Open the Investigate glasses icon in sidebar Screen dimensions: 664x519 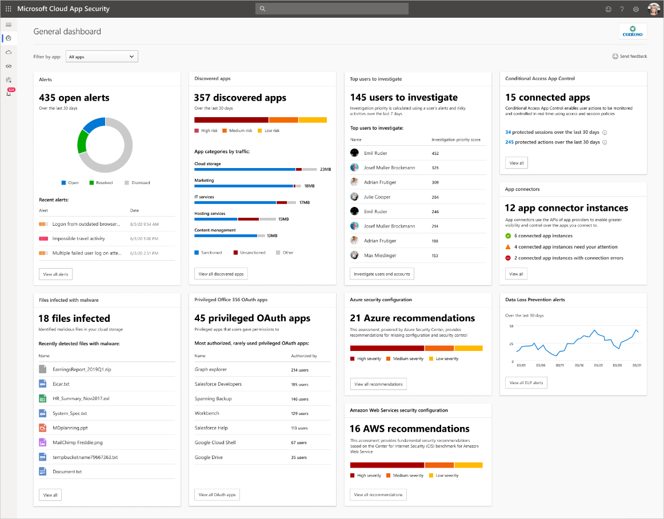coord(9,66)
